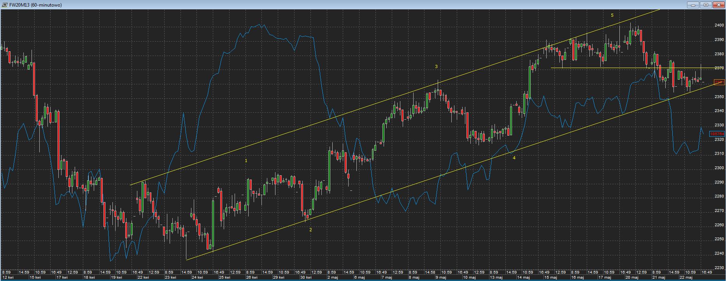Maximize the FW20M13 chart window
Image resolution: width=726 pixels, height=281 pixels.
706,5
